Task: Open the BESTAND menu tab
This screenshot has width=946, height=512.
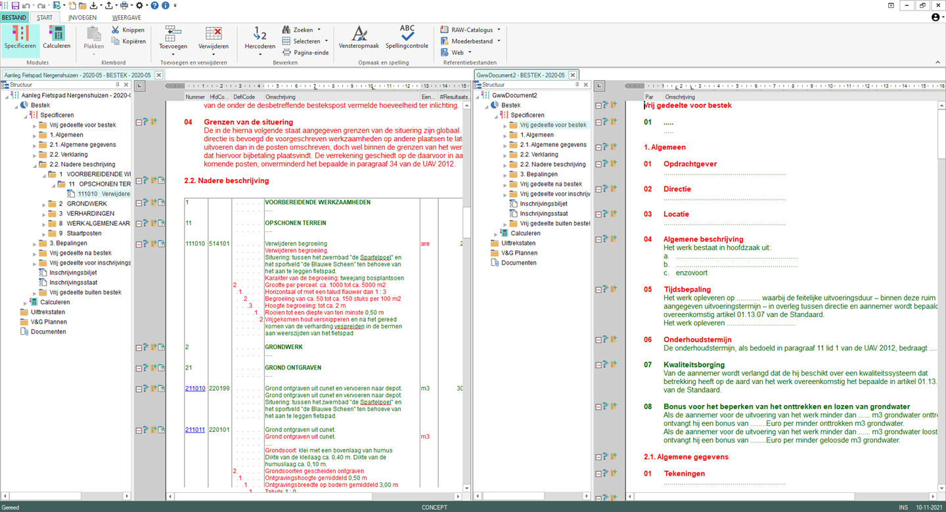Action: [x=14, y=18]
